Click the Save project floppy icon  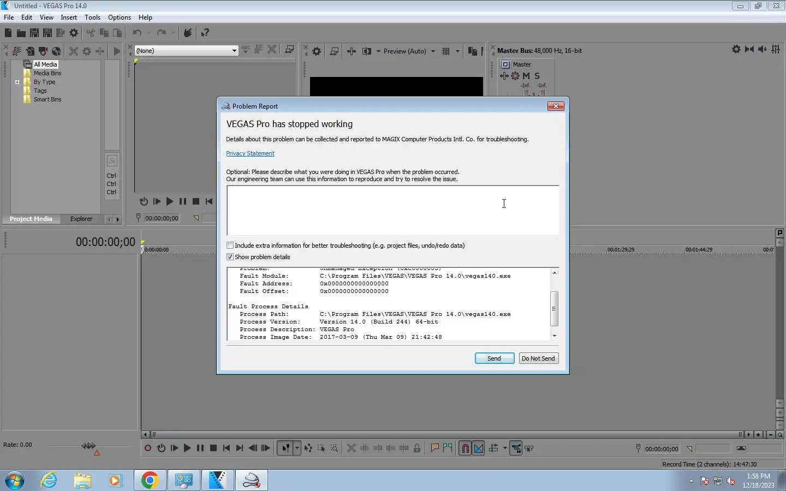tap(34, 33)
